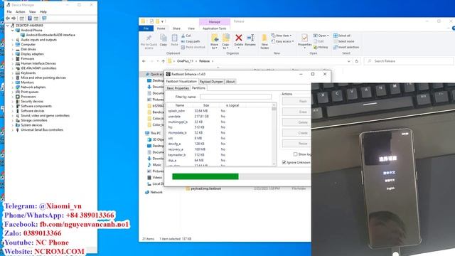Expand the Disk drives node

click(x=13, y=49)
